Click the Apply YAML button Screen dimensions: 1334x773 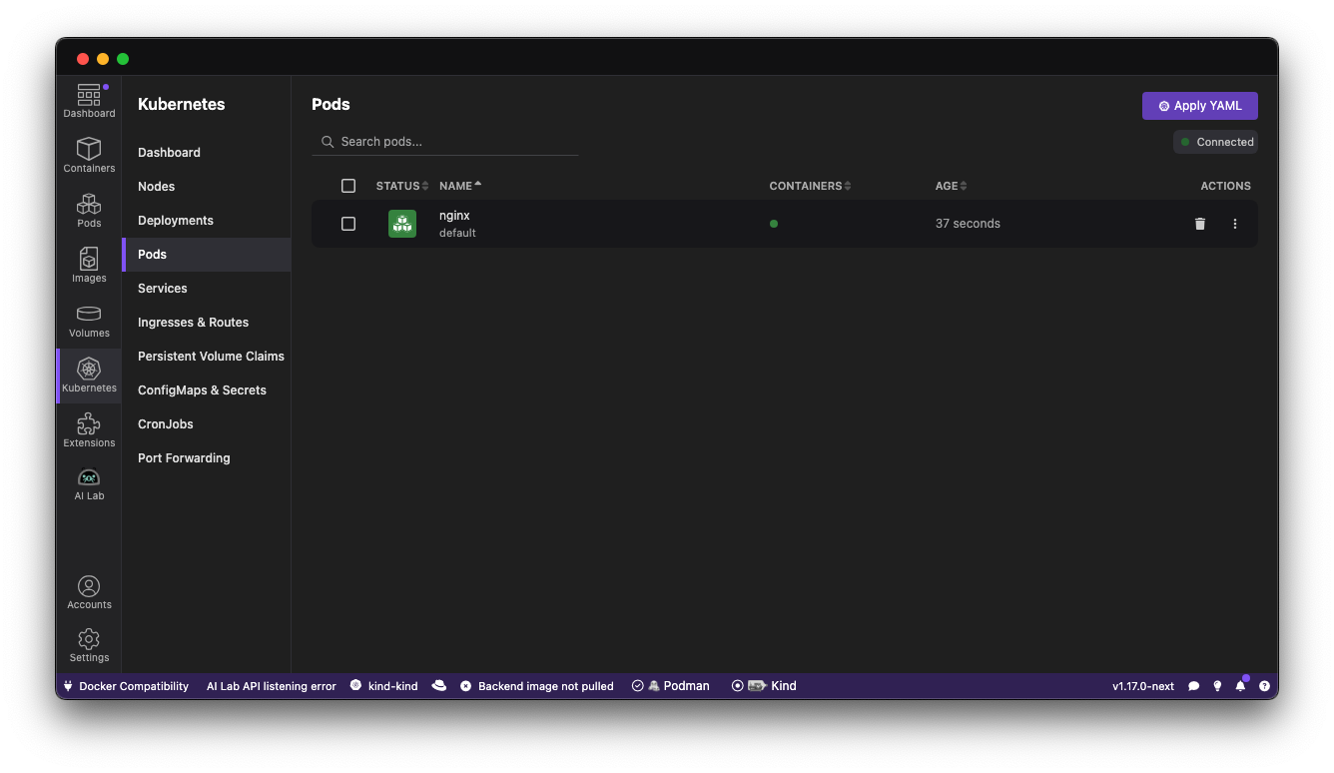pyautogui.click(x=1199, y=105)
